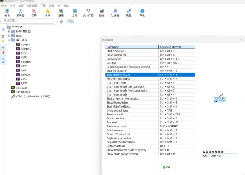Image resolution: width=245 pixels, height=175 pixels.
Task: Click the new tab button beside home tab
Action: point(71,21)
